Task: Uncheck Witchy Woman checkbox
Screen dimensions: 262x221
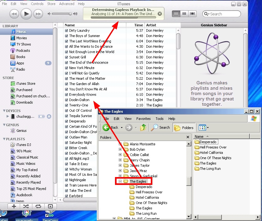Action: point(66,170)
